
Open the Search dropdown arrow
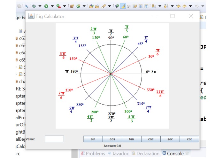110,6
